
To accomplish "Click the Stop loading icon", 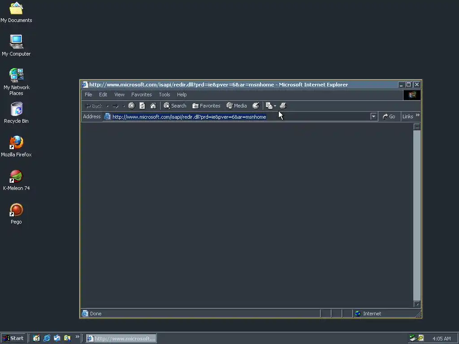I will click(x=132, y=106).
